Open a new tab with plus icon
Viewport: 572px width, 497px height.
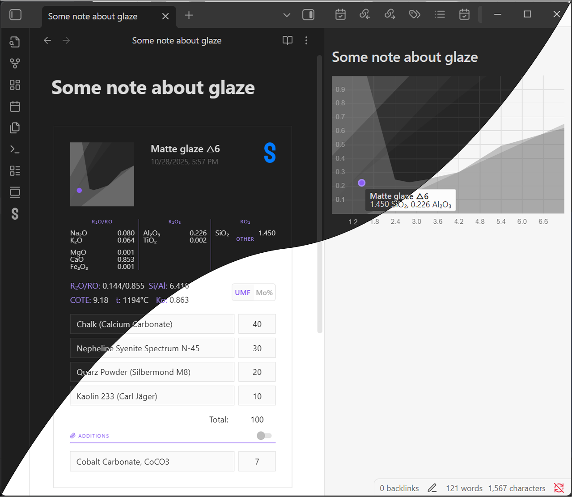pyautogui.click(x=189, y=15)
